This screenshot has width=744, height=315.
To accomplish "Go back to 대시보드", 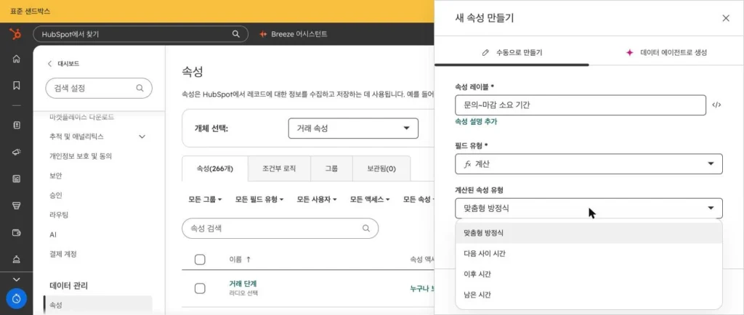I will click(64, 63).
